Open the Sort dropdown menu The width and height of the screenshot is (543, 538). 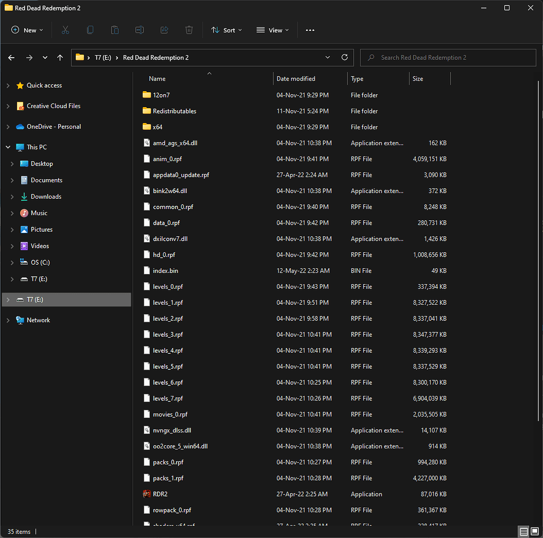(226, 30)
